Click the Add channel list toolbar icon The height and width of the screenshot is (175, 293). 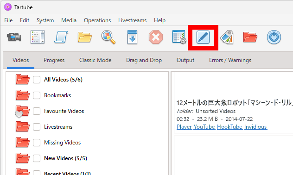click(38, 37)
